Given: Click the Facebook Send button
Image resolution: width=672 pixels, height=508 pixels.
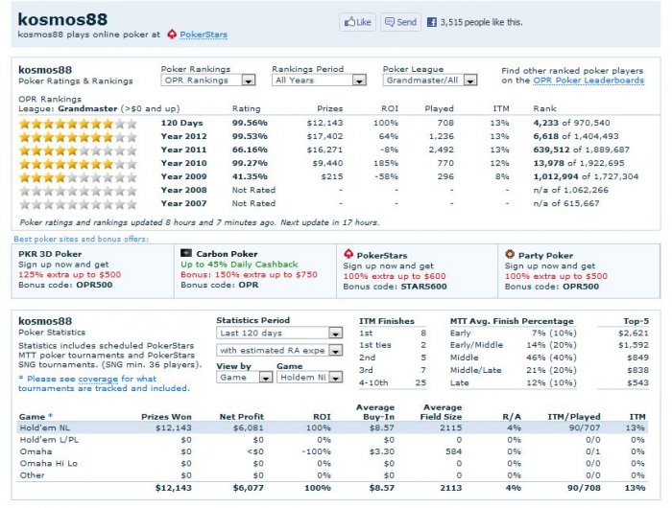Looking at the screenshot, I should (x=400, y=22).
